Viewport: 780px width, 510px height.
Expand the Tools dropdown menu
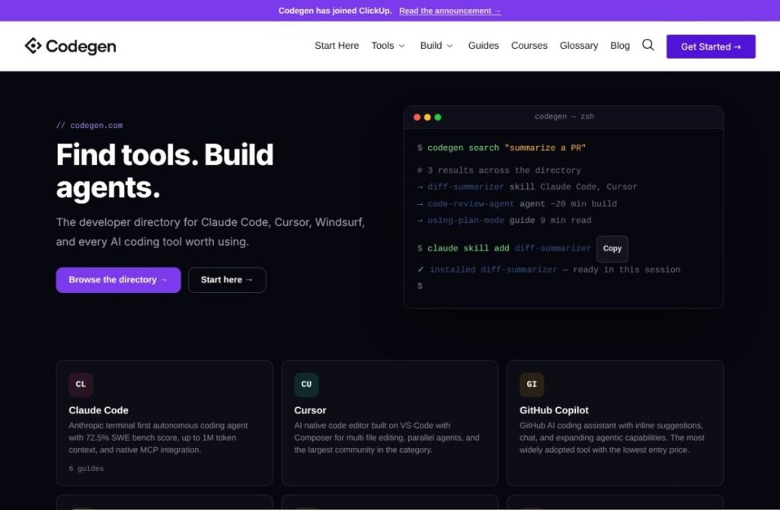[388, 46]
